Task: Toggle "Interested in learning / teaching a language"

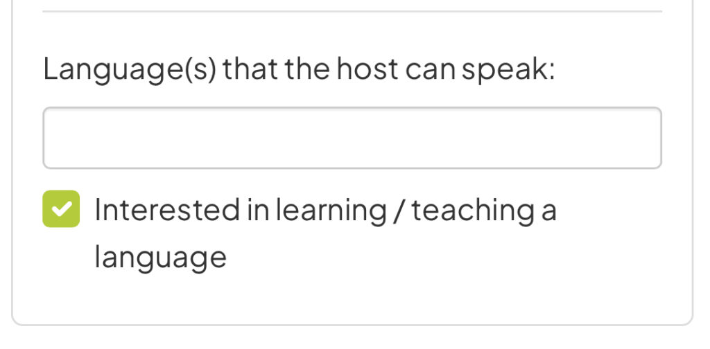Action: tap(61, 209)
